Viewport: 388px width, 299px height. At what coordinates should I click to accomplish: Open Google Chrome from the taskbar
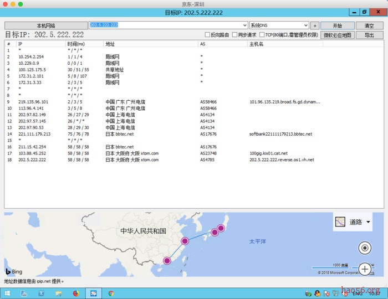[111, 293]
